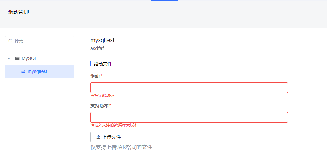Click the asdfaf description text

97,48
